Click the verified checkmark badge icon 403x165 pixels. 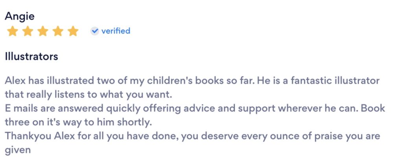pyautogui.click(x=94, y=31)
